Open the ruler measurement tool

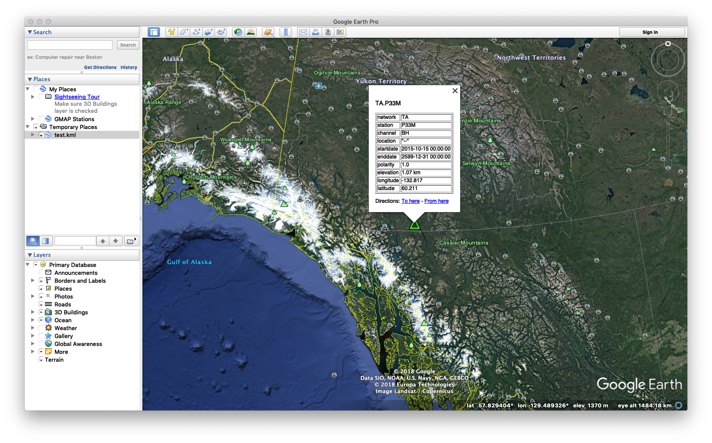286,32
